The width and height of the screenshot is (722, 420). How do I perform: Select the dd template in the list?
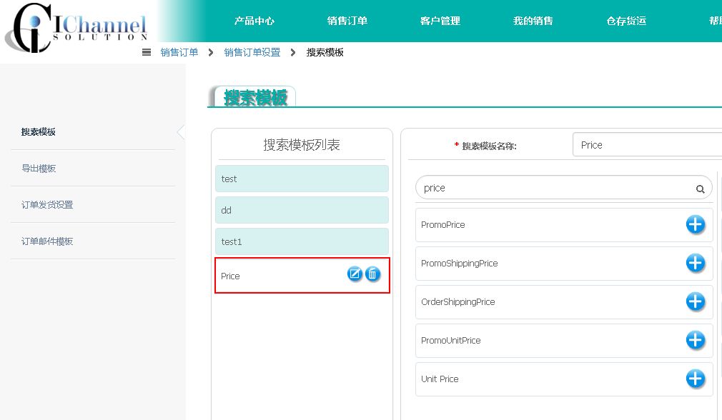tap(302, 210)
